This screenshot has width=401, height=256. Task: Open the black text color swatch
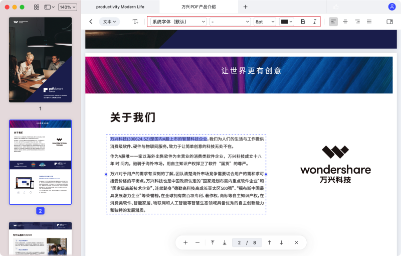click(286, 22)
